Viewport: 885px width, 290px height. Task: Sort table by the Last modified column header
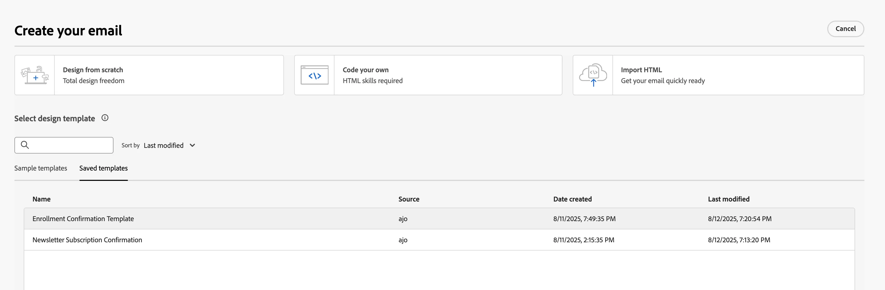point(729,199)
